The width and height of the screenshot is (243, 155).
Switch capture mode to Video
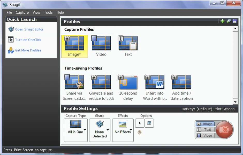[x=205, y=135]
